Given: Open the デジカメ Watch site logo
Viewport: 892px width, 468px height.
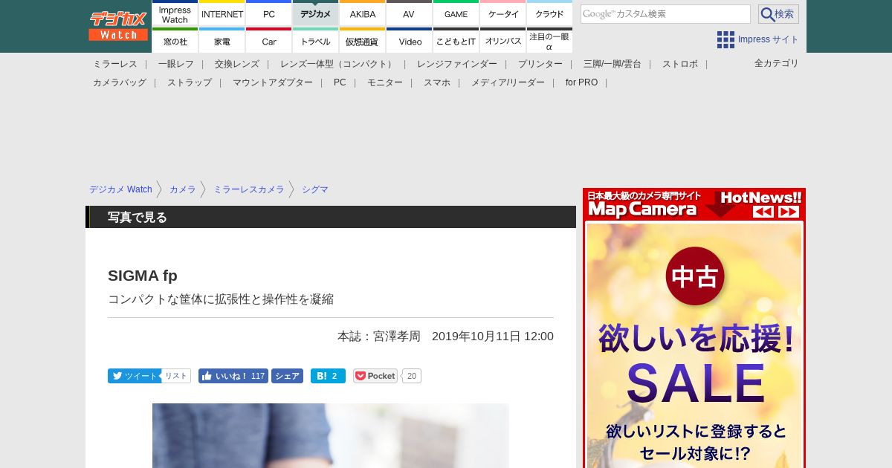Looking at the screenshot, I should (x=118, y=26).
